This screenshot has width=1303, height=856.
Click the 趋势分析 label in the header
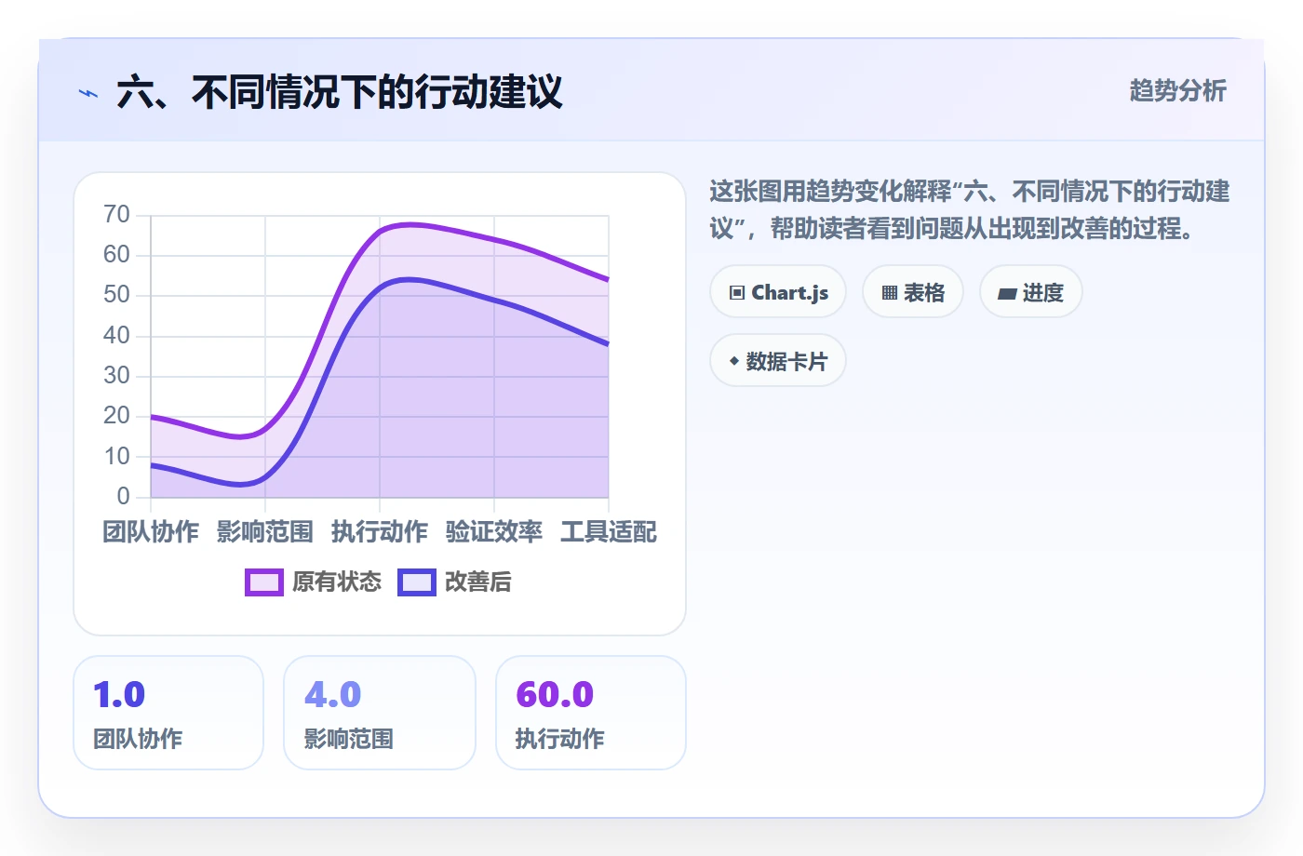[x=1177, y=91]
